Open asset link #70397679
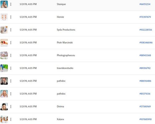Screen dimensions: 155x124 pyautogui.click(x=145, y=17)
